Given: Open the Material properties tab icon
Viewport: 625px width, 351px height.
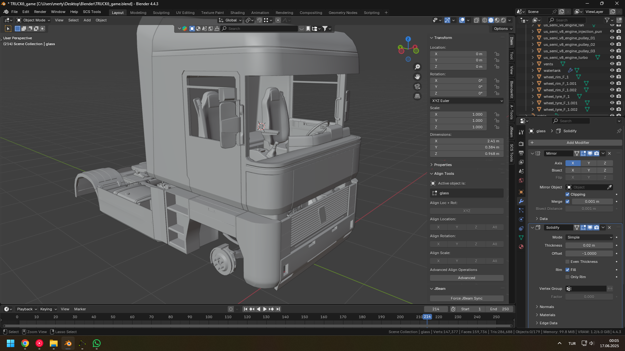Looking at the screenshot, I should [x=521, y=247].
